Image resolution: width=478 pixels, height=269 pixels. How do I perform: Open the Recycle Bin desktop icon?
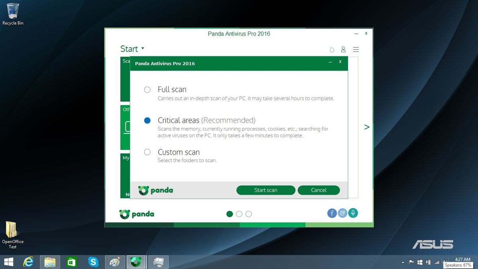[x=13, y=14]
